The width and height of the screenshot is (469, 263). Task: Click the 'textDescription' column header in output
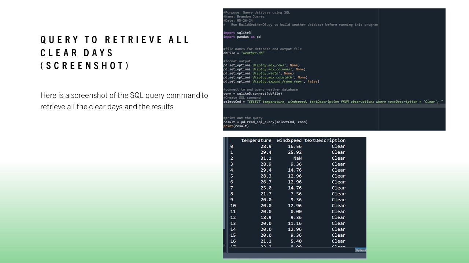coord(325,140)
